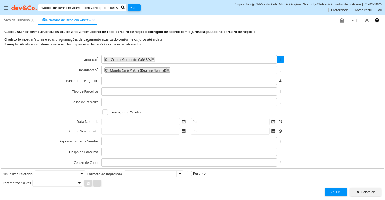The width and height of the screenshot is (385, 200).
Task: Remove the 01-Mundo Café Matriz organization tag
Action: 168,70
